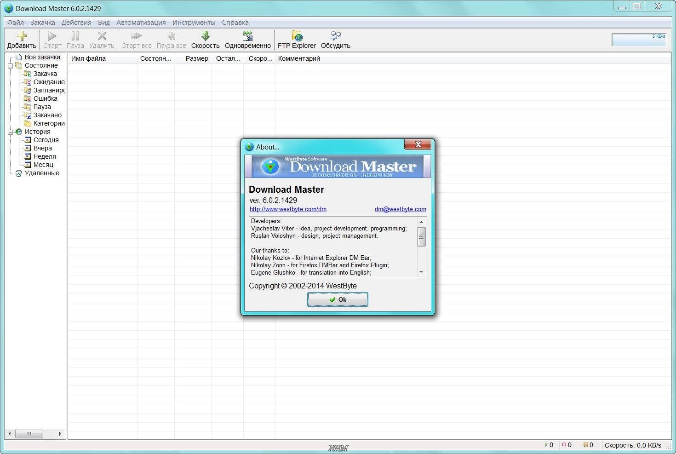Screen dimensions: 676x454
Task: Open the Действия menu
Action: pos(76,22)
